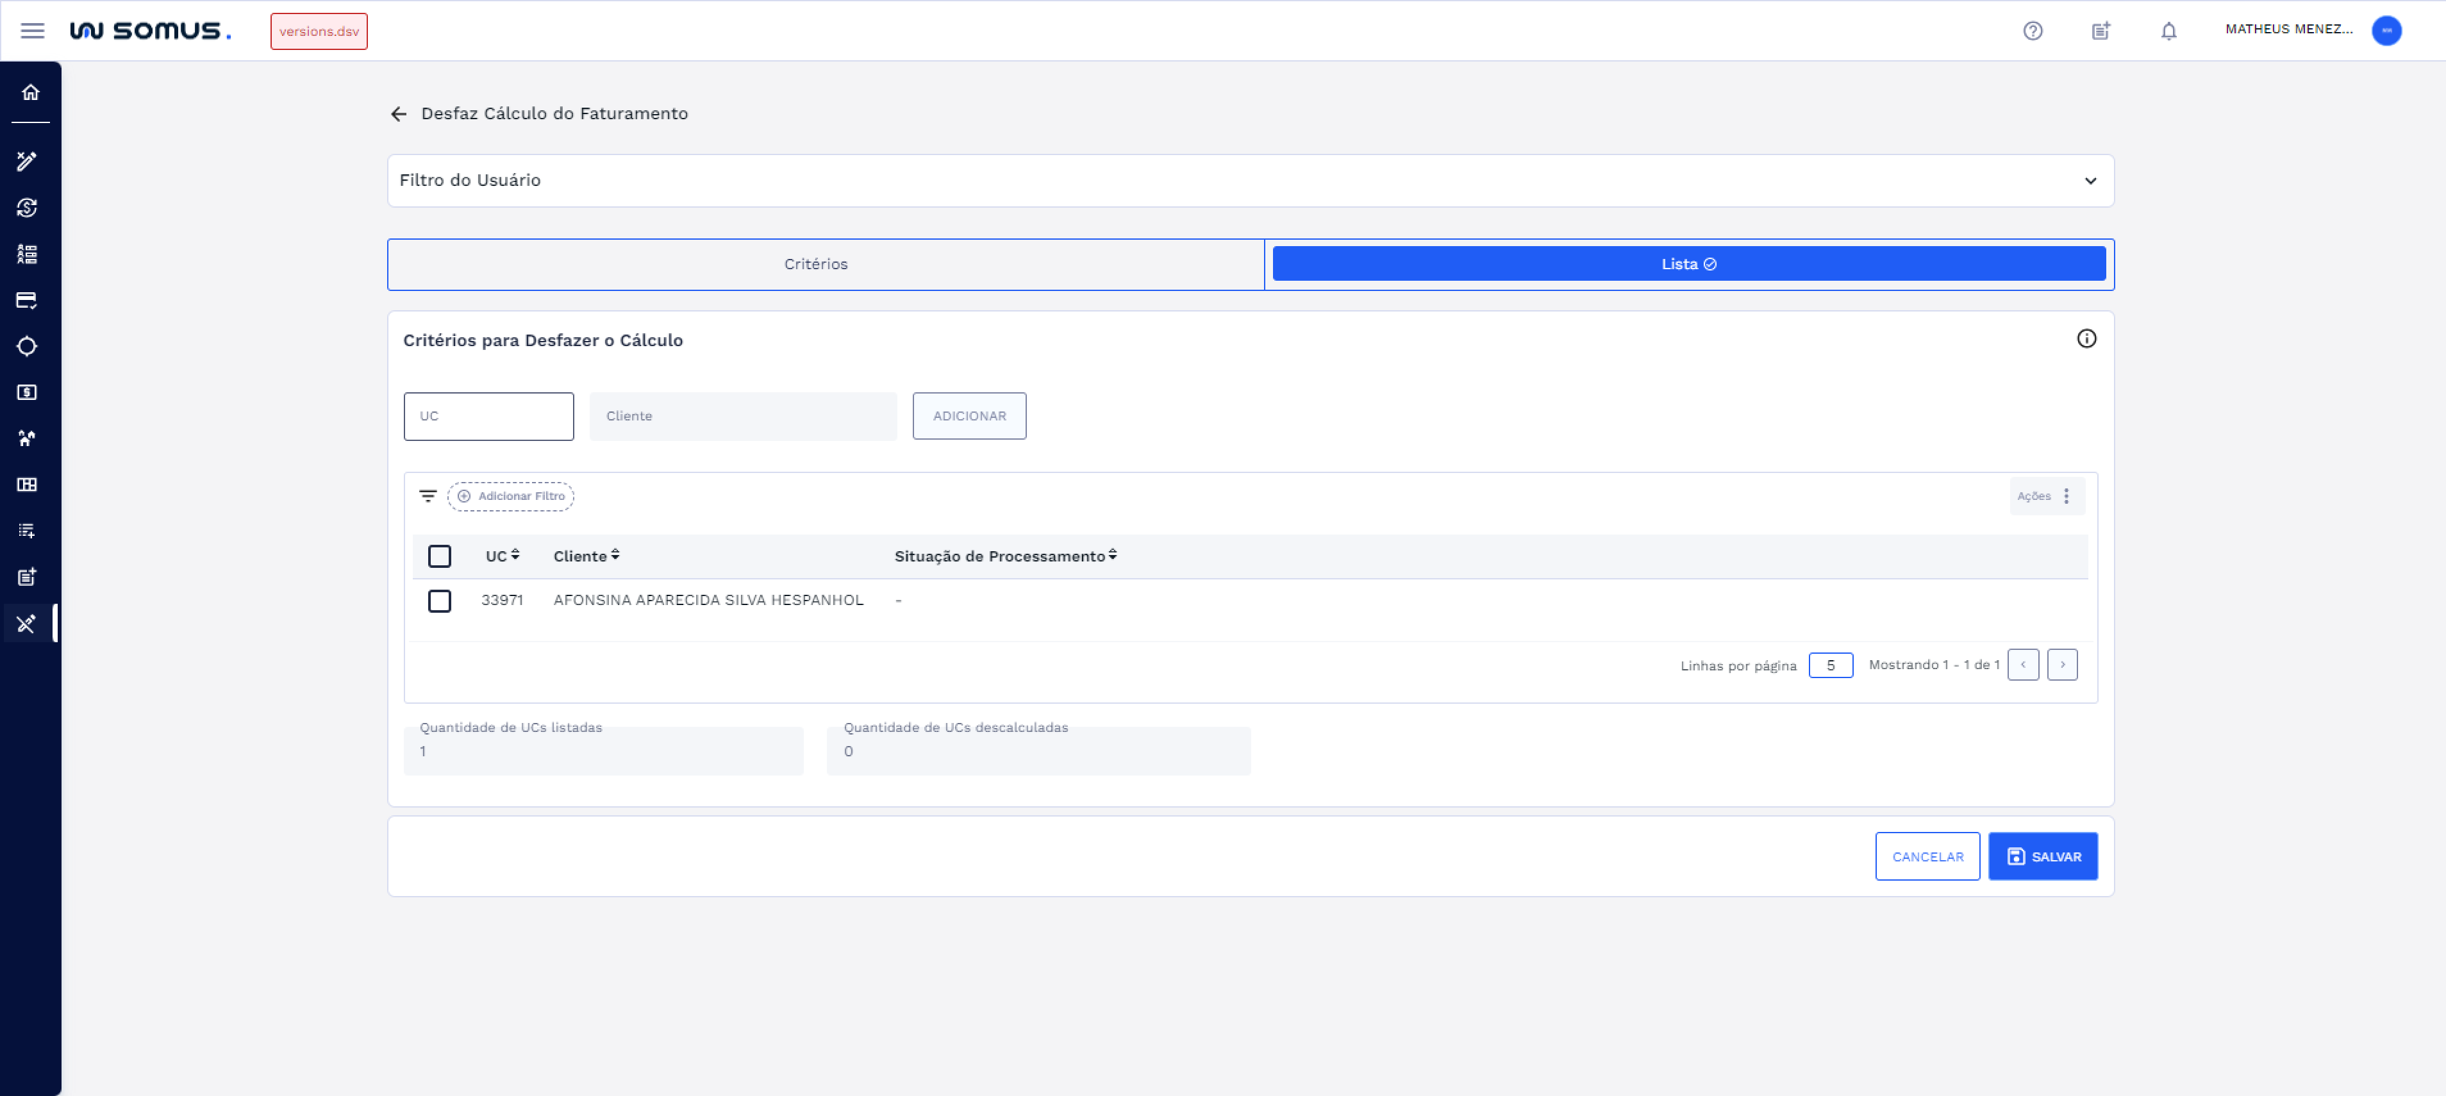Open notifications via the bell icon
The image size is (2446, 1096).
point(2168,30)
